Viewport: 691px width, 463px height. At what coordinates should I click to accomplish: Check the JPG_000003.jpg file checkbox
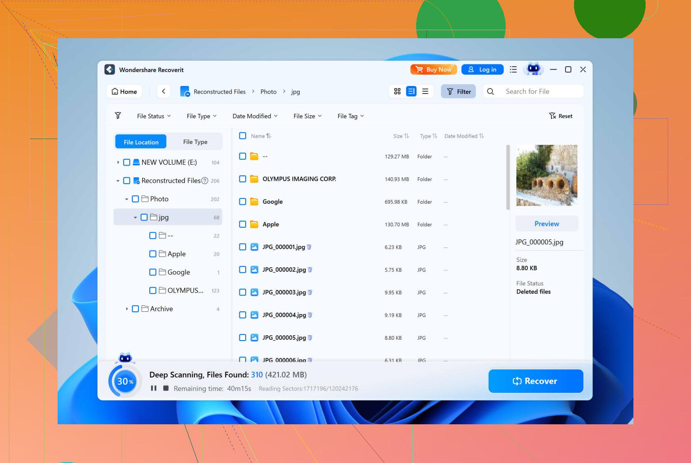pyautogui.click(x=242, y=292)
